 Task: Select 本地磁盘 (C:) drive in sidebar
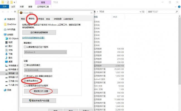click(x=12, y=66)
